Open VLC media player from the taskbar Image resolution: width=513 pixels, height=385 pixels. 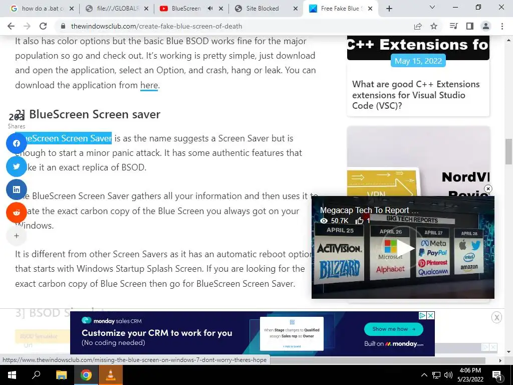click(x=111, y=375)
